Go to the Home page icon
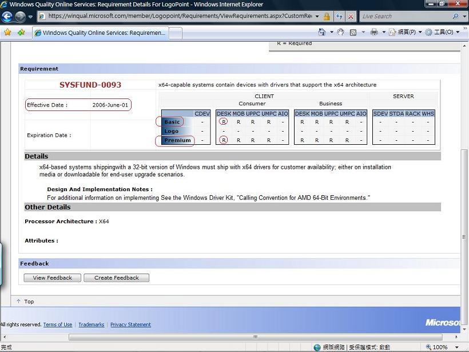469x352 pixels. [322, 32]
